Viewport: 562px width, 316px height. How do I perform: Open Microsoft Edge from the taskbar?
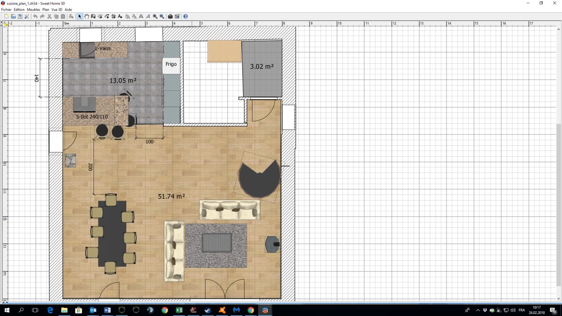[x=50, y=310]
